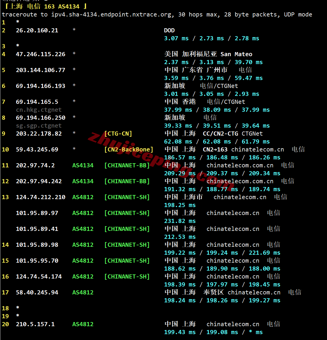
Task: Click hop number 18
Action: coord(5,308)
